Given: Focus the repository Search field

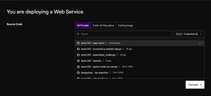Looking at the screenshot, I should (123, 34).
